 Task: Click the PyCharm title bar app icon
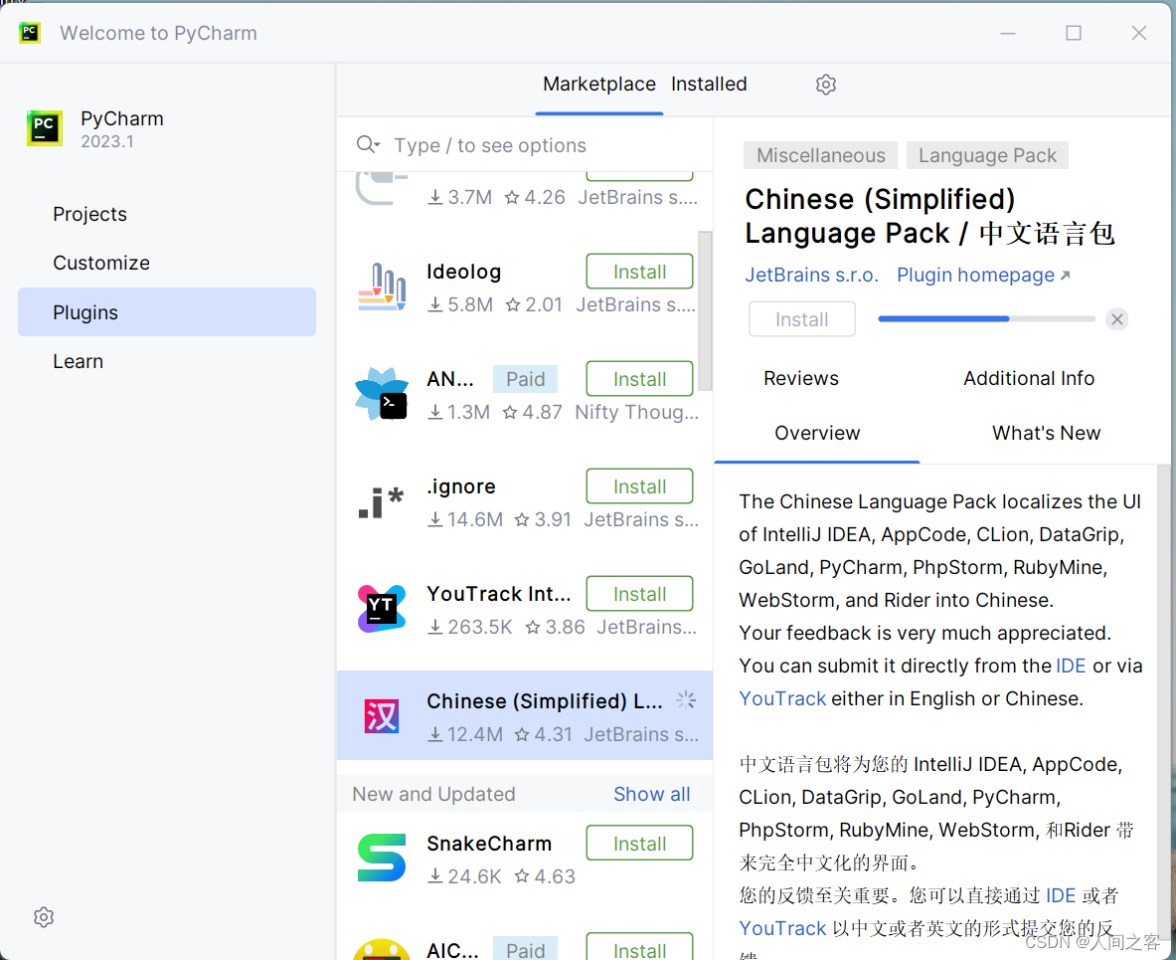29,32
